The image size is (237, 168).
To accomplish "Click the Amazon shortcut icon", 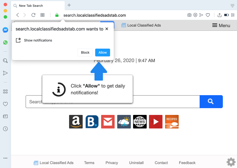I will click(x=76, y=122).
